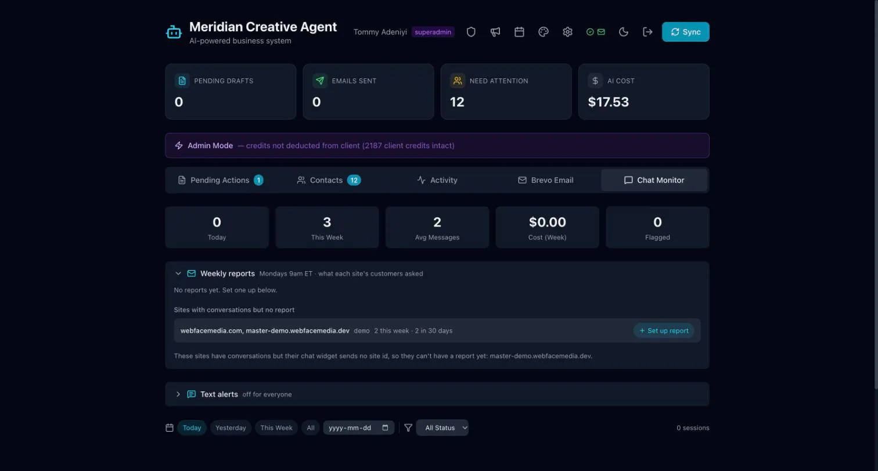
Task: Click the filter funnel icon
Action: click(x=408, y=428)
